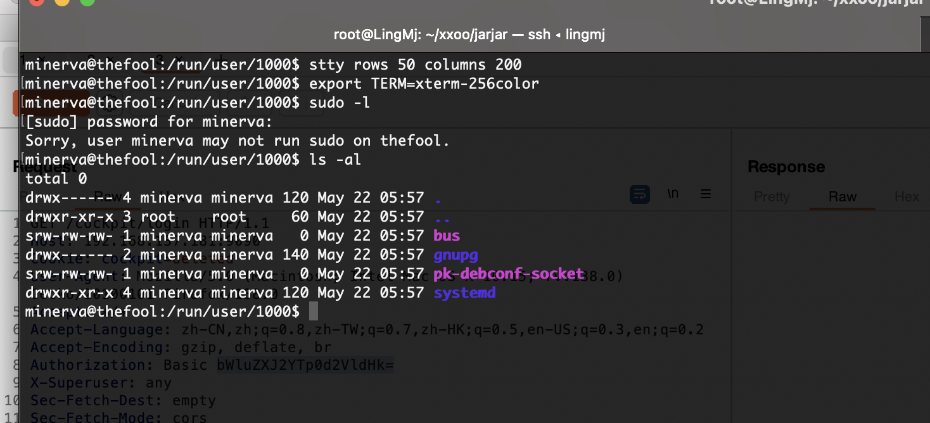The width and height of the screenshot is (930, 423).
Task: Minimize the terminal using yellow button
Action: pyautogui.click(x=62, y=1)
